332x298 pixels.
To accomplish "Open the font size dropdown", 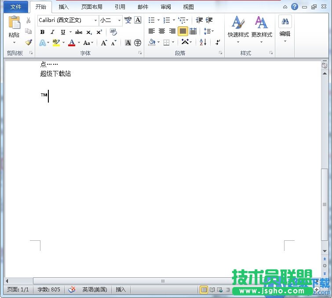I will tap(119, 20).
